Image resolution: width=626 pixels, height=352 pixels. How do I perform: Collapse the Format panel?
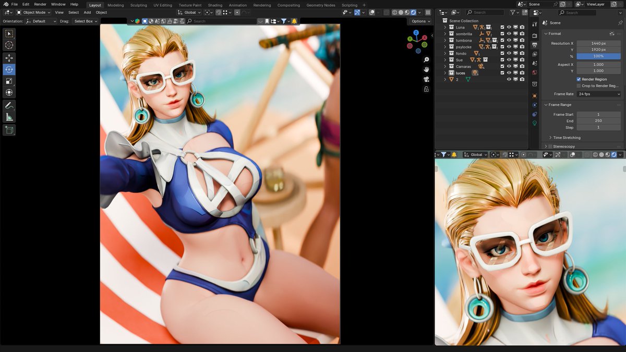pyautogui.click(x=546, y=33)
